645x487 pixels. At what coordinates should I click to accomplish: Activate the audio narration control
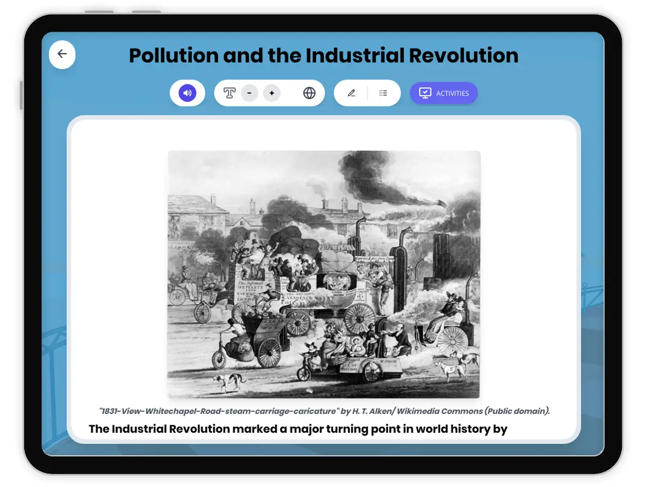pos(187,92)
